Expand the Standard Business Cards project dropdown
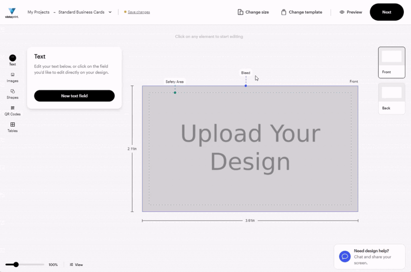This screenshot has width=411, height=272. pos(110,12)
